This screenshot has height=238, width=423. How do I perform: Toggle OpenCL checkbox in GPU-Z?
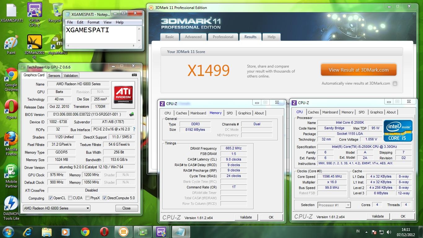point(50,198)
